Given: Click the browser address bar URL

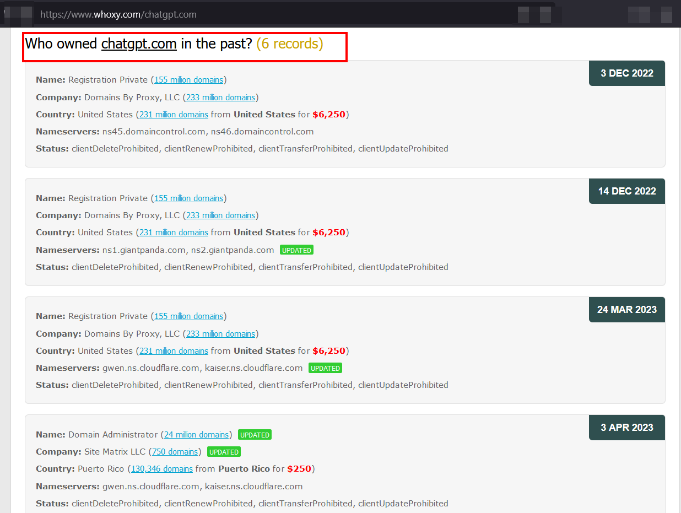Looking at the screenshot, I should 118,14.
